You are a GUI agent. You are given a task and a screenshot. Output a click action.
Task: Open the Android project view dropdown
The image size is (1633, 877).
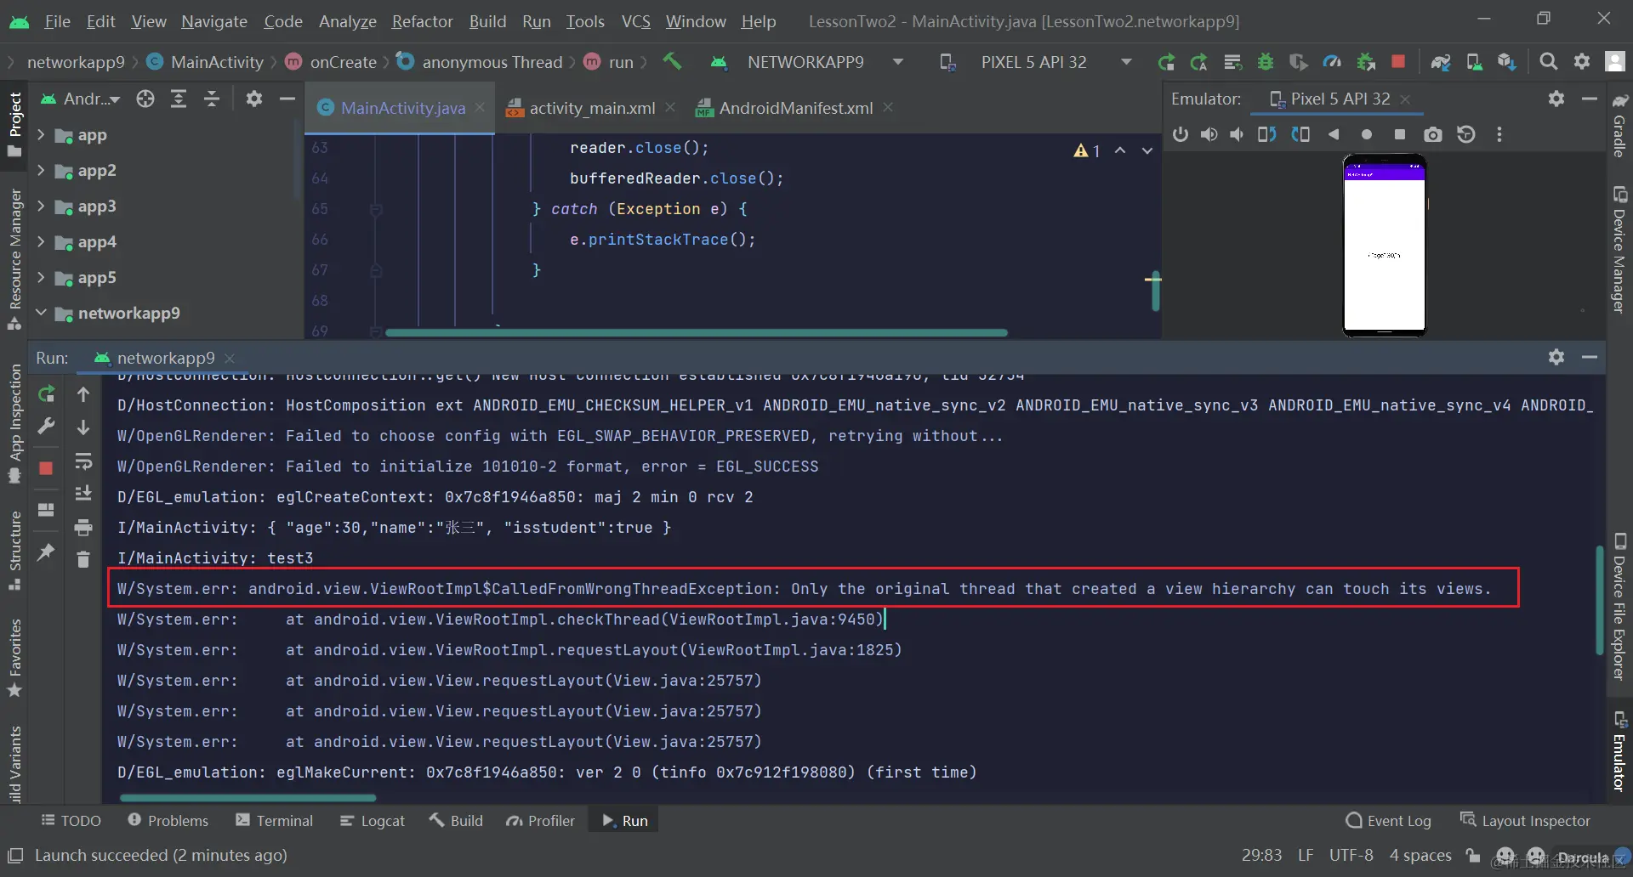click(82, 99)
